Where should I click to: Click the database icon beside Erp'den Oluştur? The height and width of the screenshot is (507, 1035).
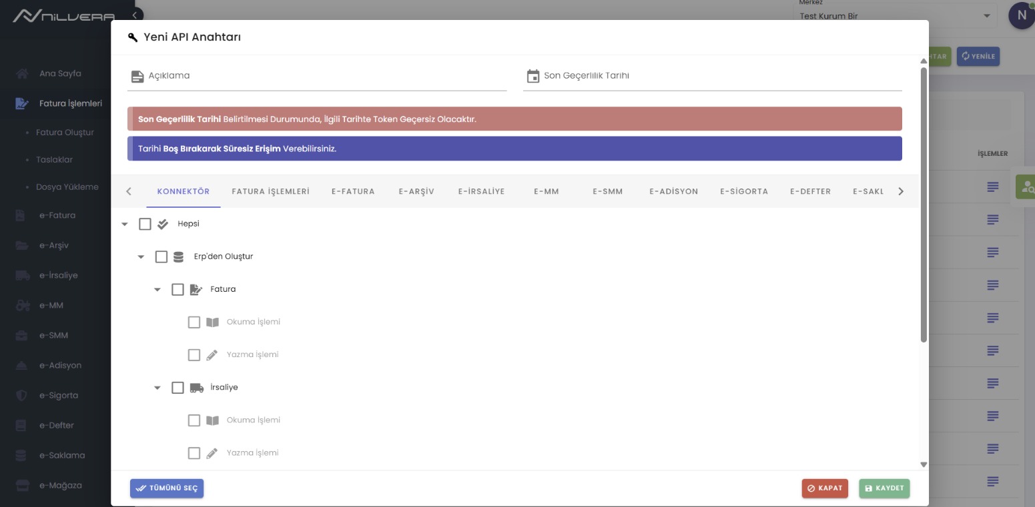point(178,256)
